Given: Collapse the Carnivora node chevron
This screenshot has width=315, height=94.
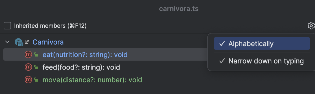Looking at the screenshot, I should coord(7,42).
